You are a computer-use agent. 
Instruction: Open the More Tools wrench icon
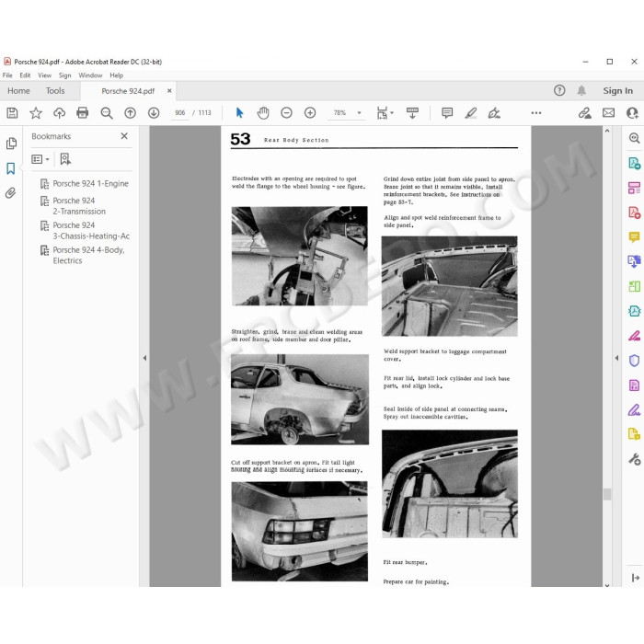(x=634, y=459)
